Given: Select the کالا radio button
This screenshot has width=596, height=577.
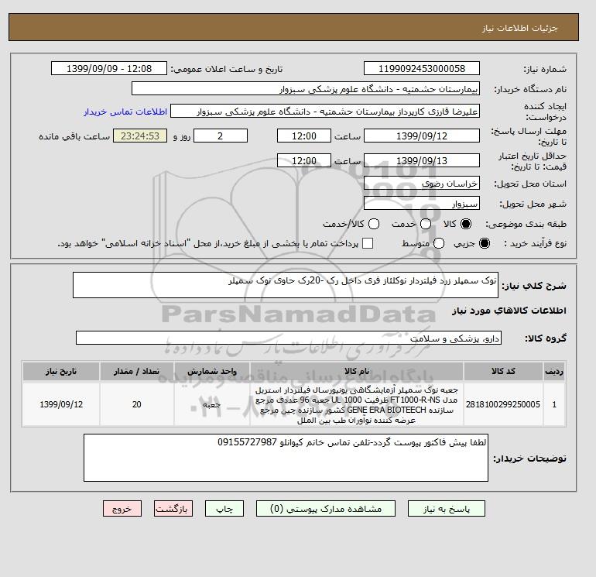Looking at the screenshot, I should (x=466, y=224).
